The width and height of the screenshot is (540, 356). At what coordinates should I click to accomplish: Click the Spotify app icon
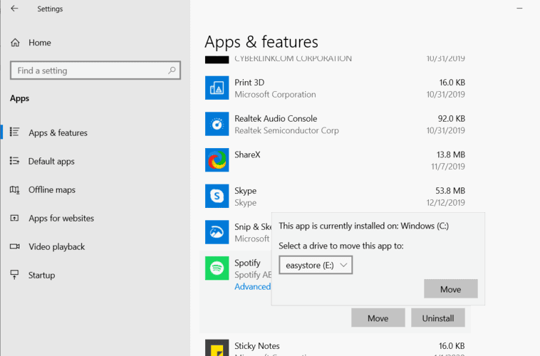(217, 268)
